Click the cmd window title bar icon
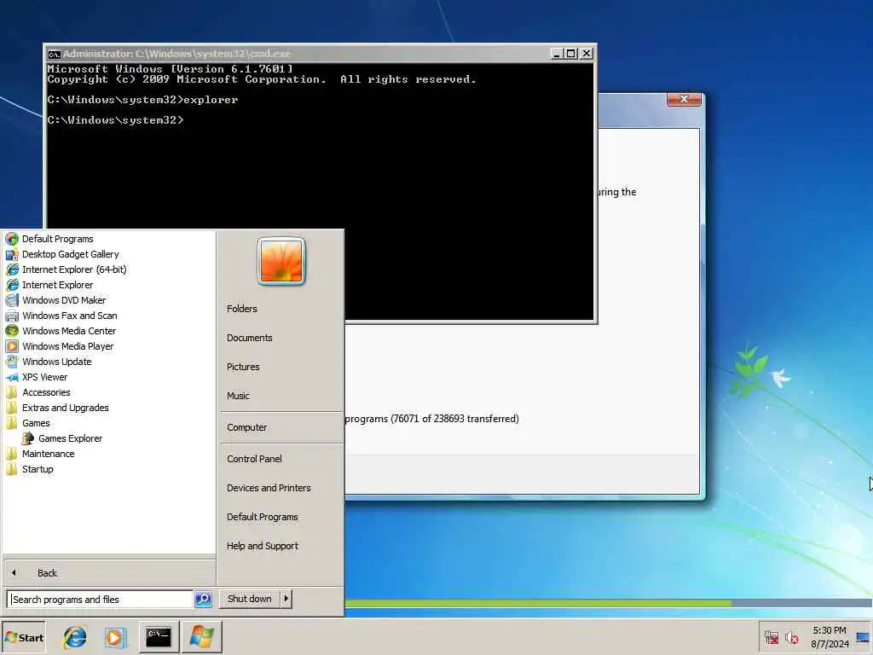873x655 pixels. click(54, 54)
